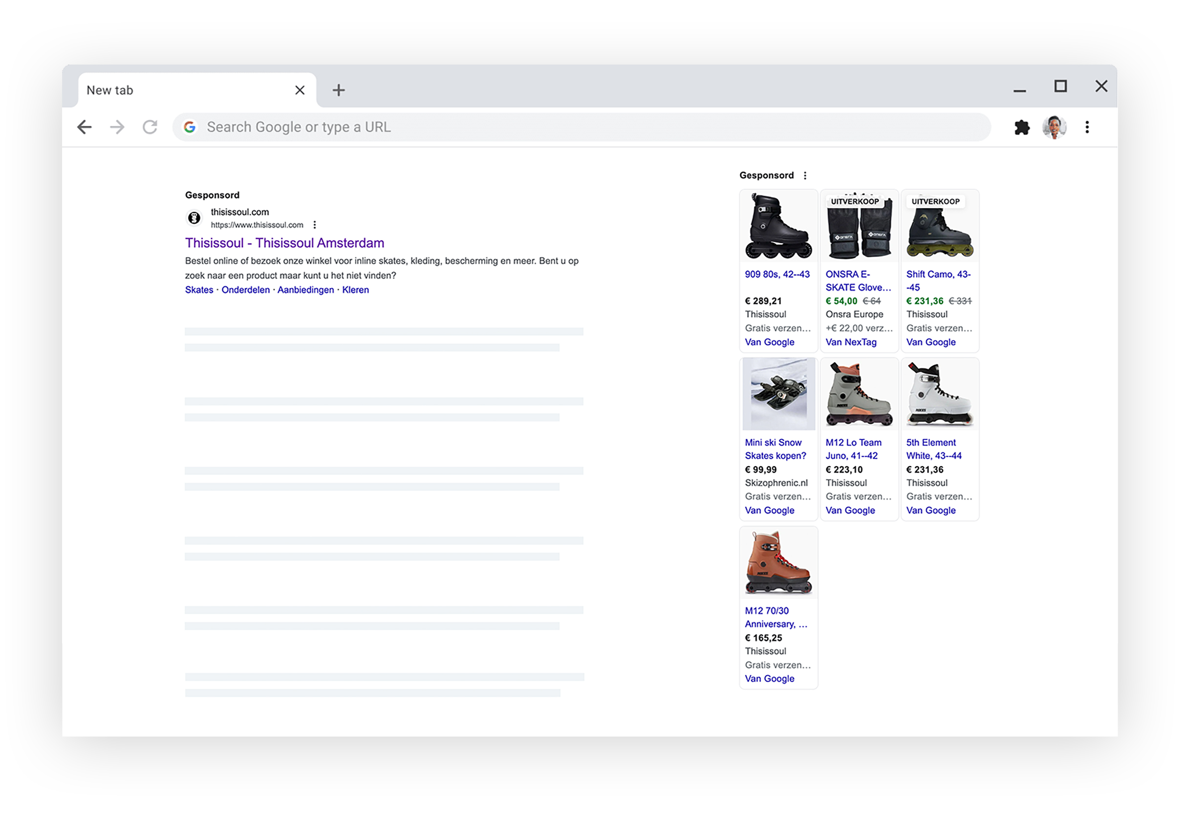1186x813 pixels.
Task: Follow the Onderdelen sitelink
Action: (x=245, y=290)
